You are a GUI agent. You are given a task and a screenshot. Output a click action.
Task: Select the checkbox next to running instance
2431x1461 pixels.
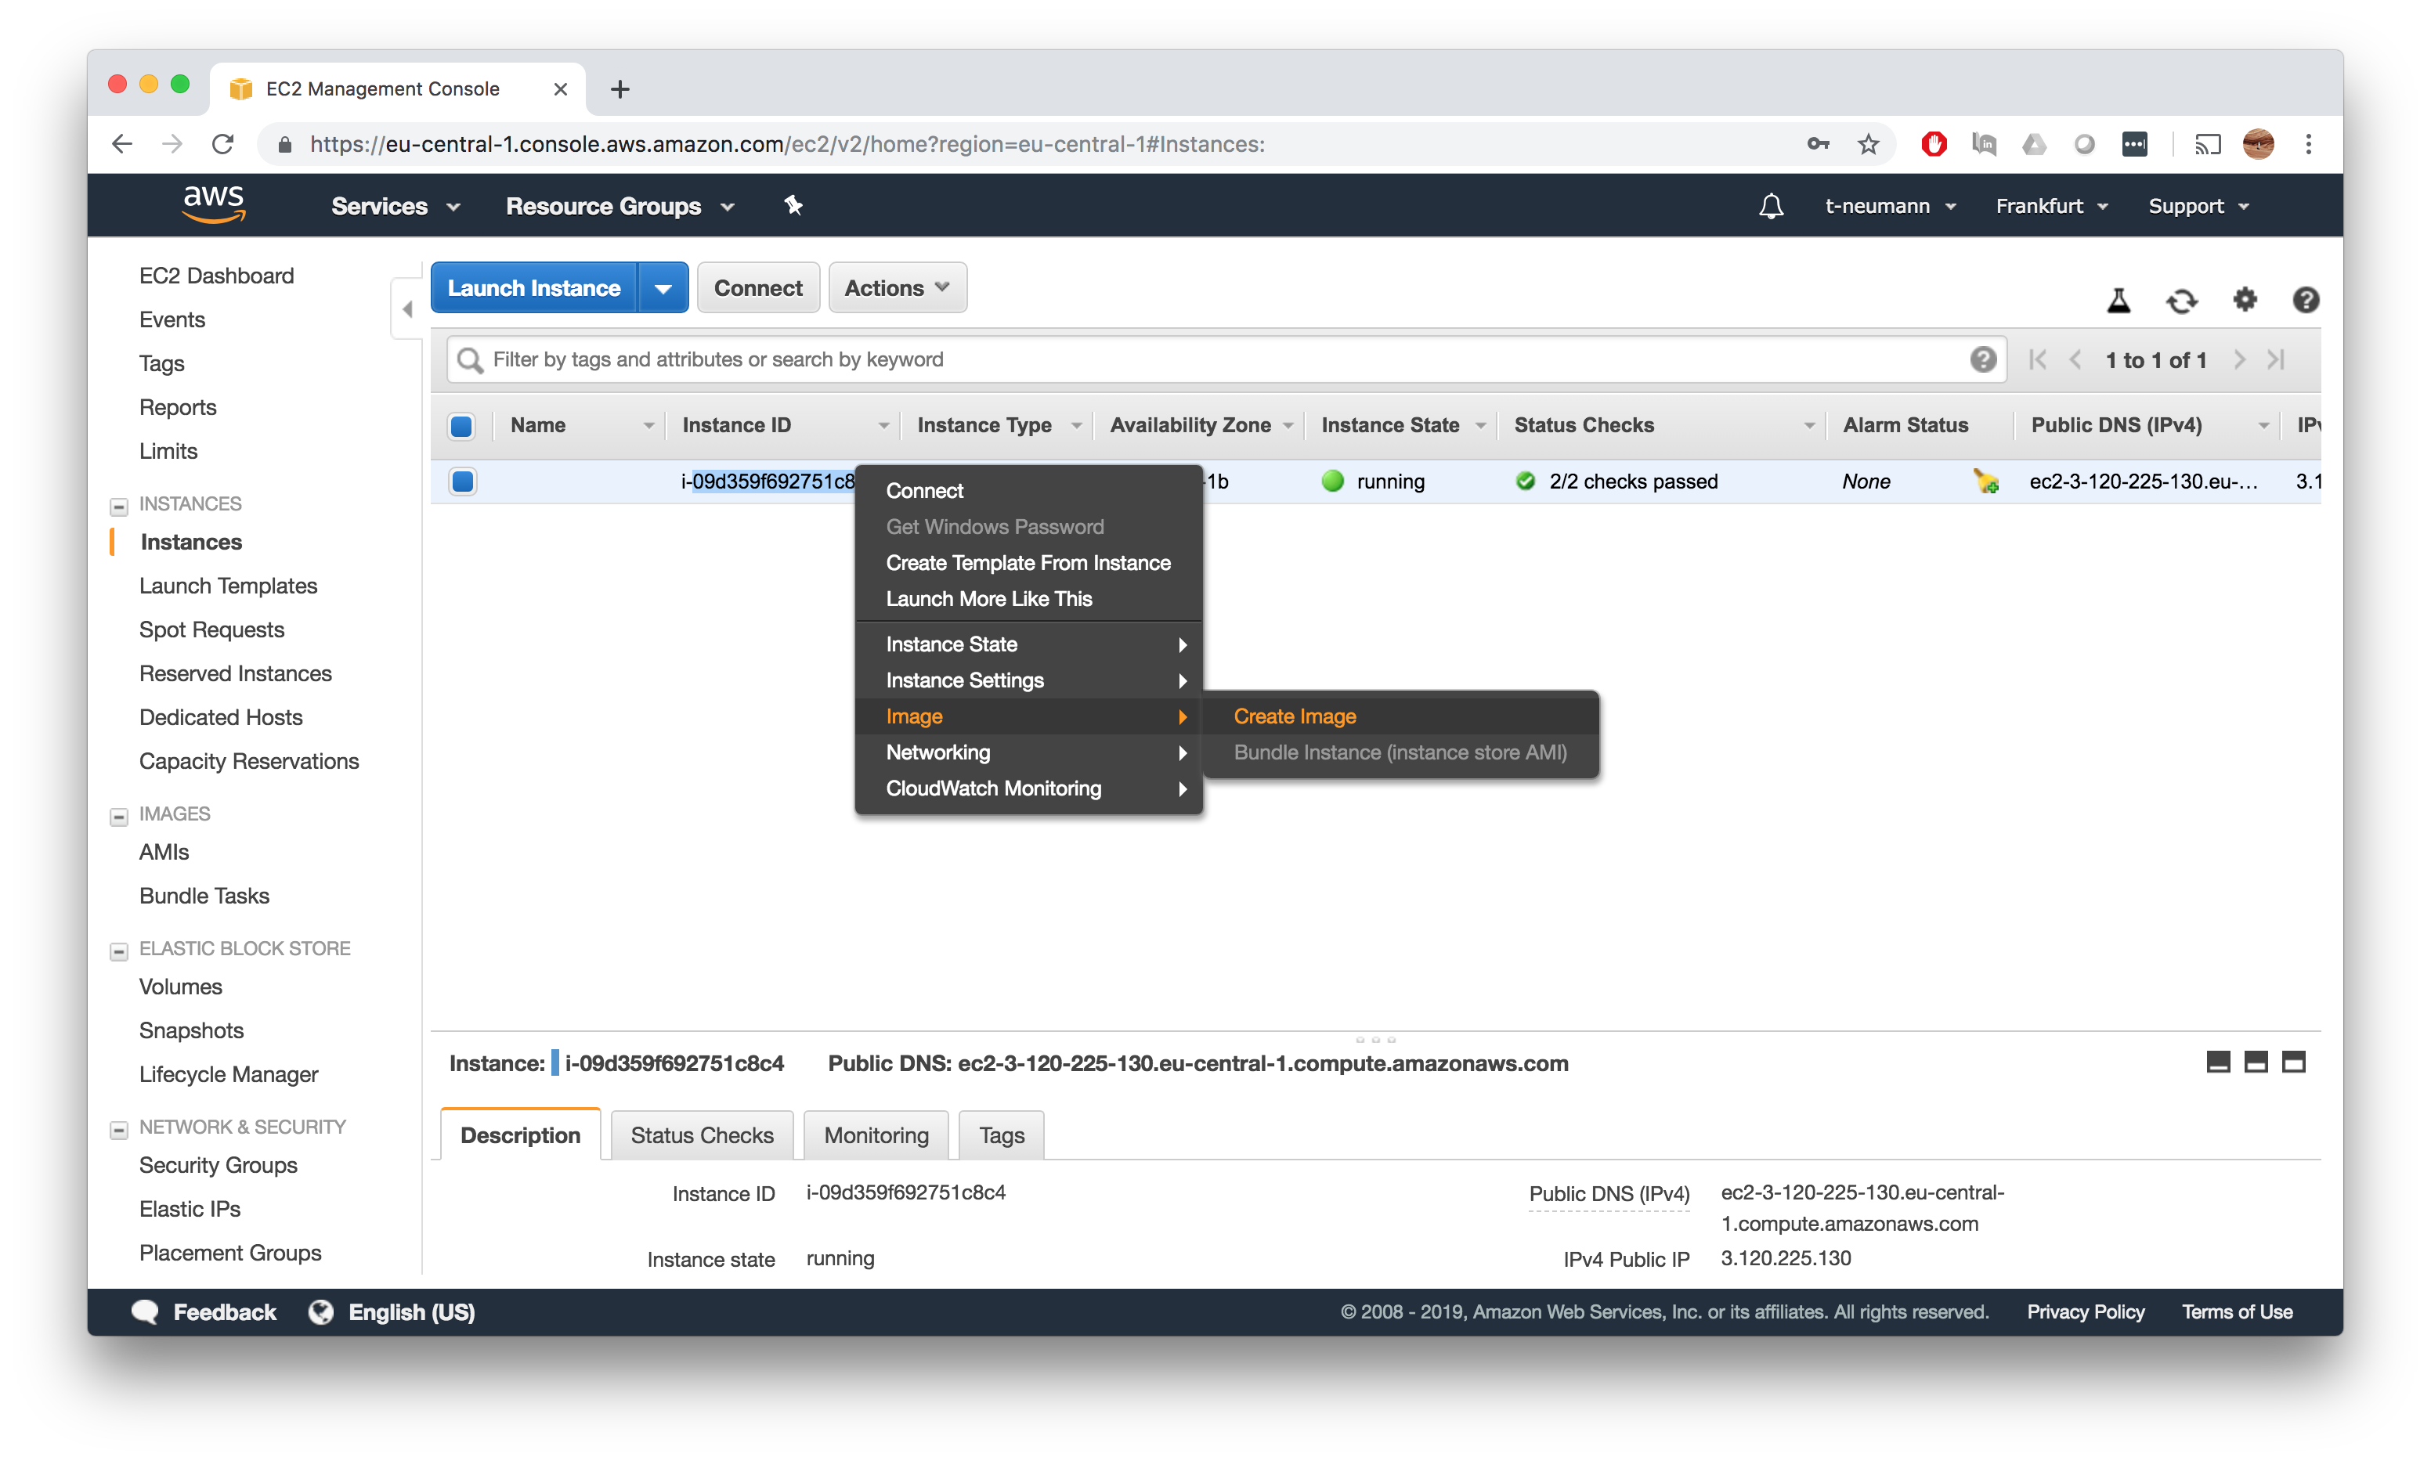(x=464, y=481)
